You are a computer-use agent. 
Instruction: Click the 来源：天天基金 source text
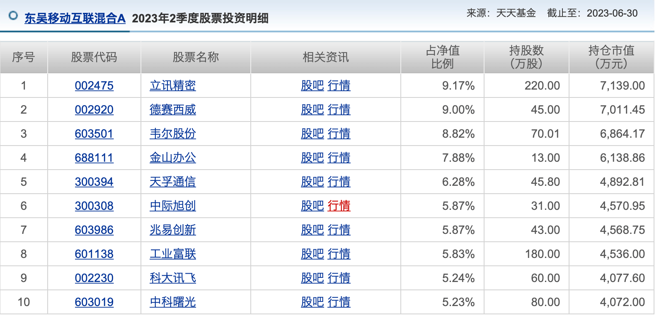[x=501, y=13]
